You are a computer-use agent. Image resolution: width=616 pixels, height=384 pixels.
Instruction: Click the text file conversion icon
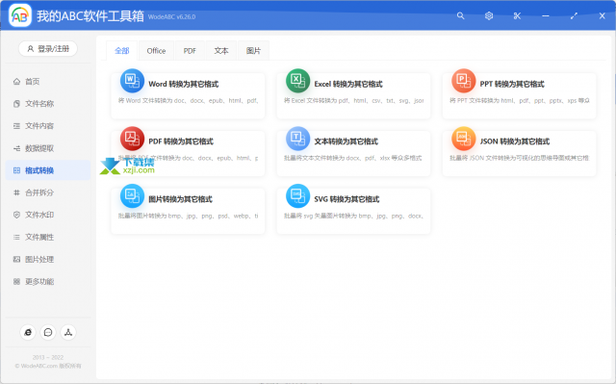[297, 139]
